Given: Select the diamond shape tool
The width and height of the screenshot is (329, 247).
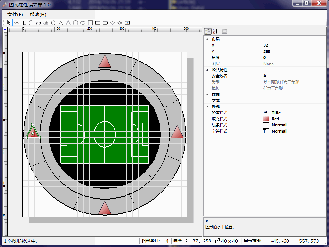Looking at the screenshot, I should coord(112,23).
